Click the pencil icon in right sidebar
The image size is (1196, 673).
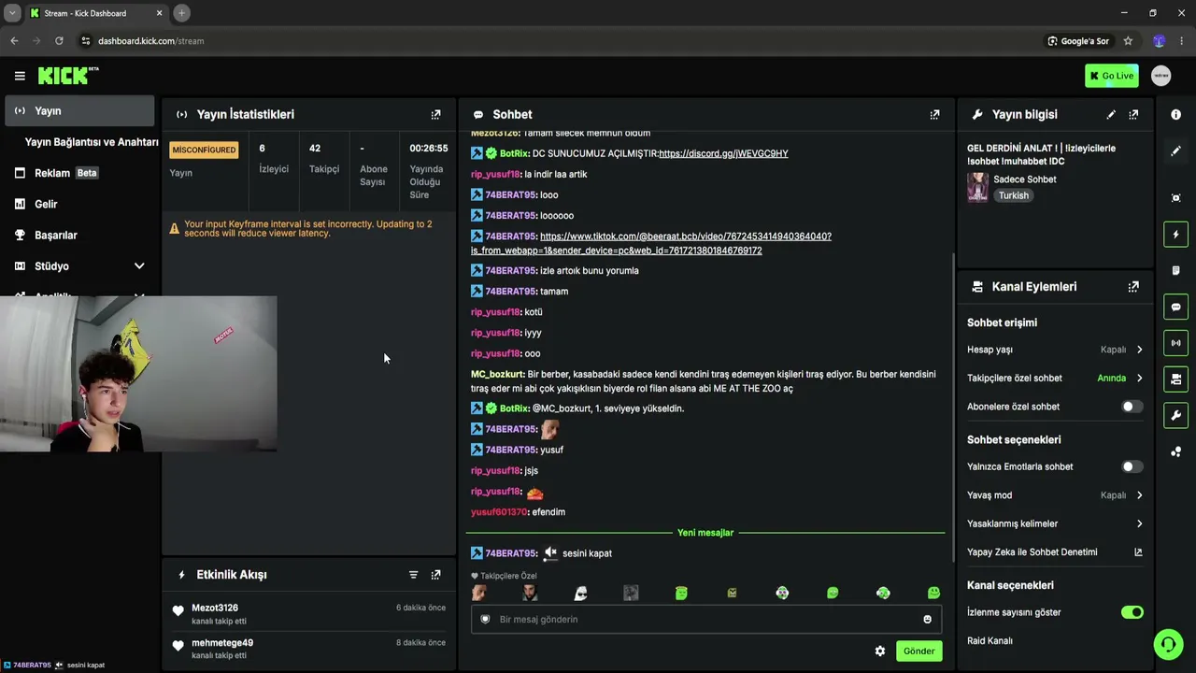pyautogui.click(x=1175, y=150)
